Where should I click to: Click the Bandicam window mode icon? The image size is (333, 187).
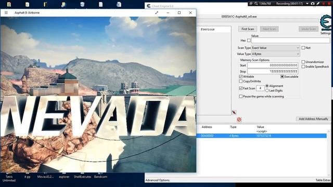coord(251,4)
